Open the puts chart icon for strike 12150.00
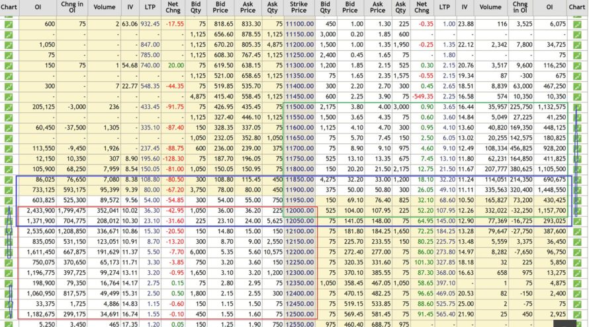589x327 pixels. point(577,242)
